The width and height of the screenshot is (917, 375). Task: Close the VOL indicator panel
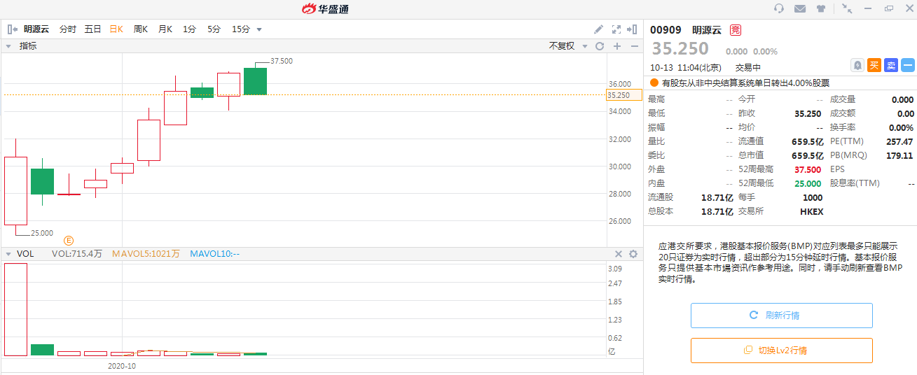(619, 254)
